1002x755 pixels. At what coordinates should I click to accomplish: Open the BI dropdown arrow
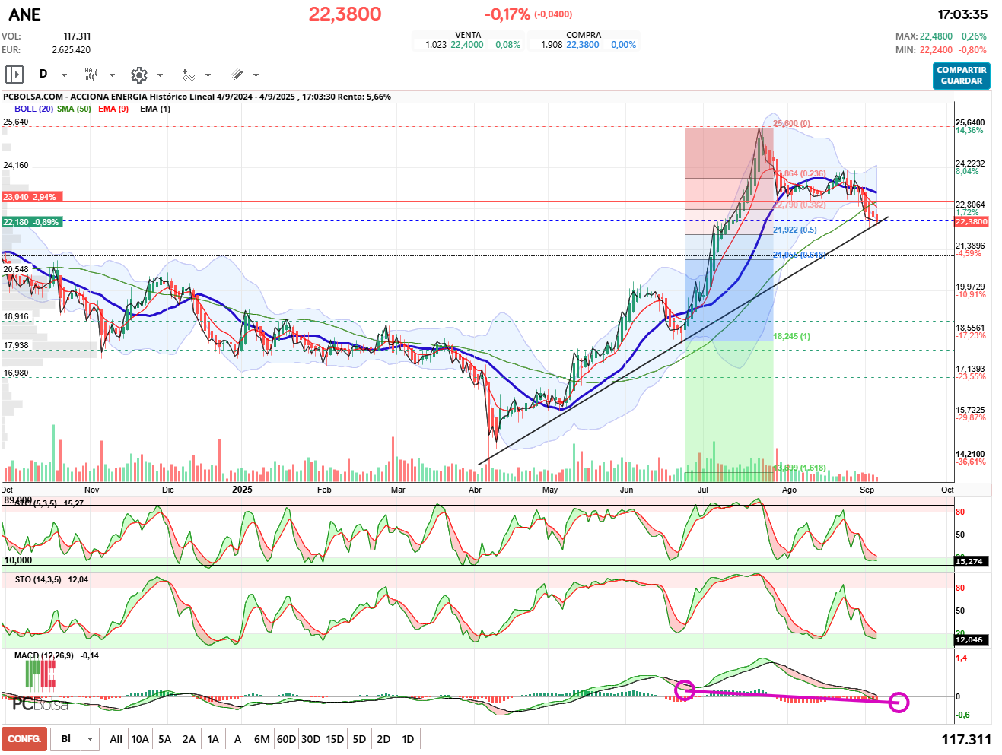91,739
